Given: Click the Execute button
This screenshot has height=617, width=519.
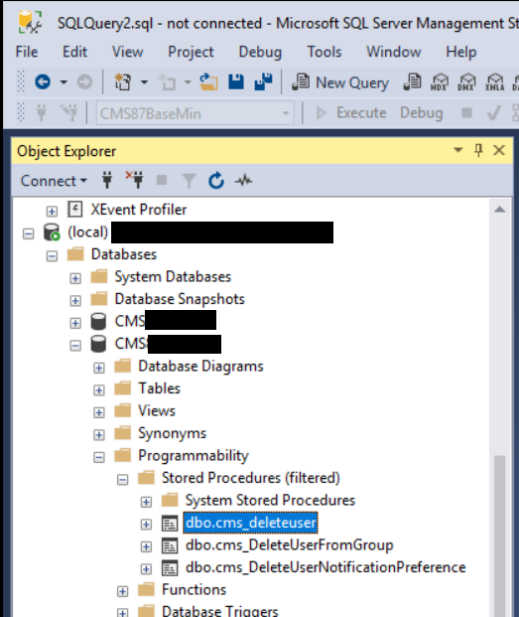Looking at the screenshot, I should point(351,113).
